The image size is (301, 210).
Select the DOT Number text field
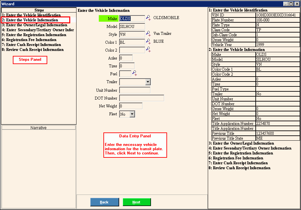[141, 98]
